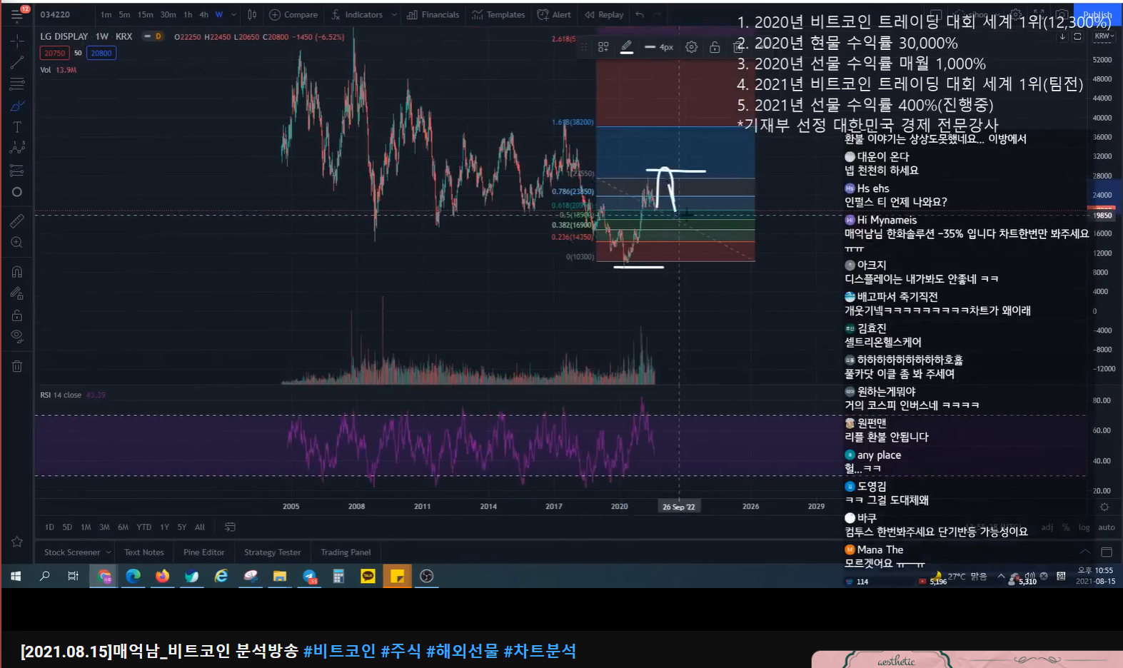Open the candlestick chart style selector
The width and height of the screenshot is (1123, 668).
click(x=252, y=15)
